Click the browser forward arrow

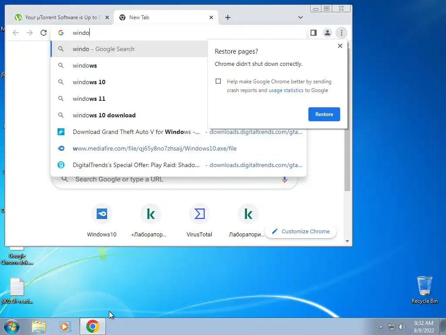point(30,33)
